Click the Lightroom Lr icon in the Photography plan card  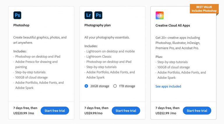coord(88,15)
